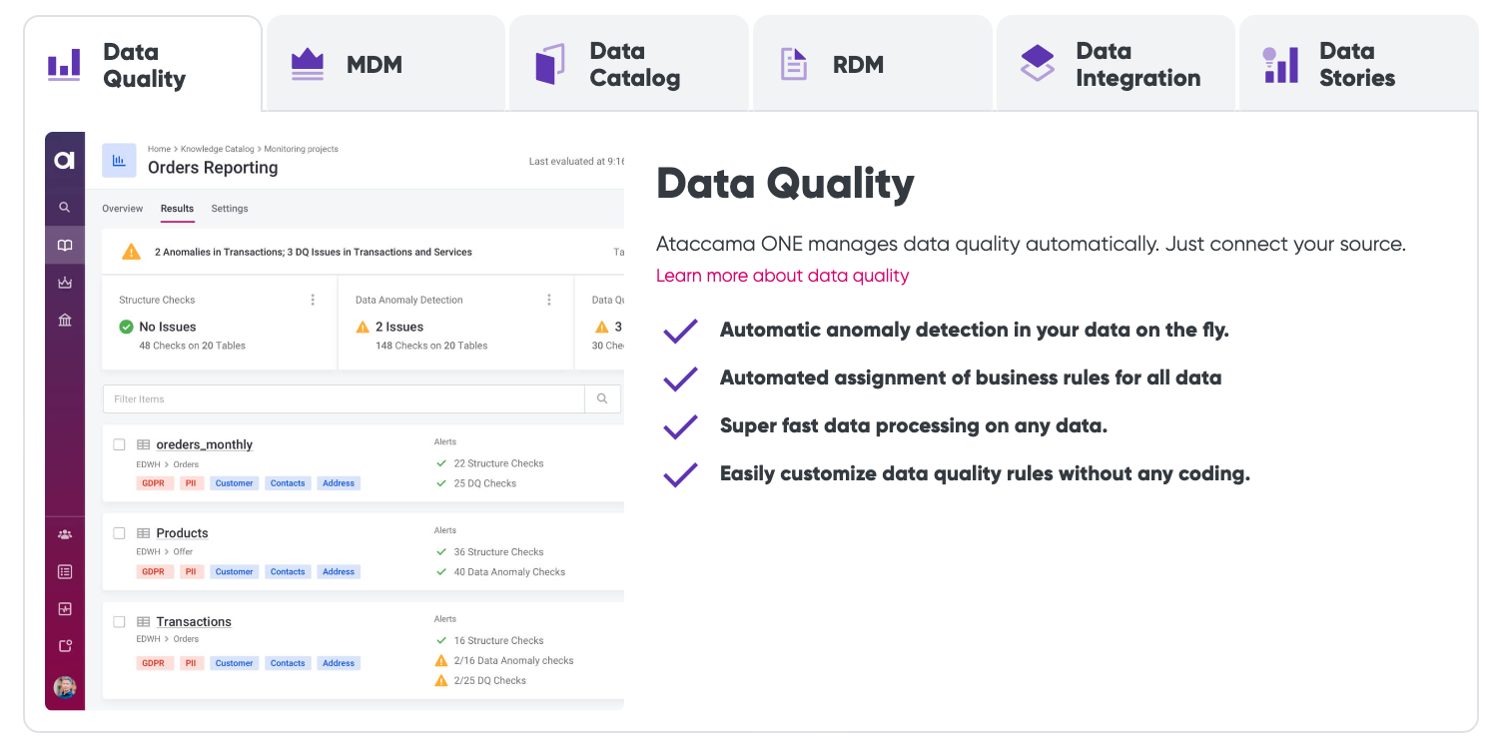This screenshot has height=747, width=1498.
Task: Switch to the Settings tab
Action: (x=230, y=209)
